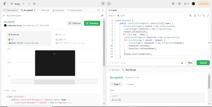Viewport: 212px width, 107px height.
Task: Click the bookmark icon in editor
Action: tap(195, 16)
